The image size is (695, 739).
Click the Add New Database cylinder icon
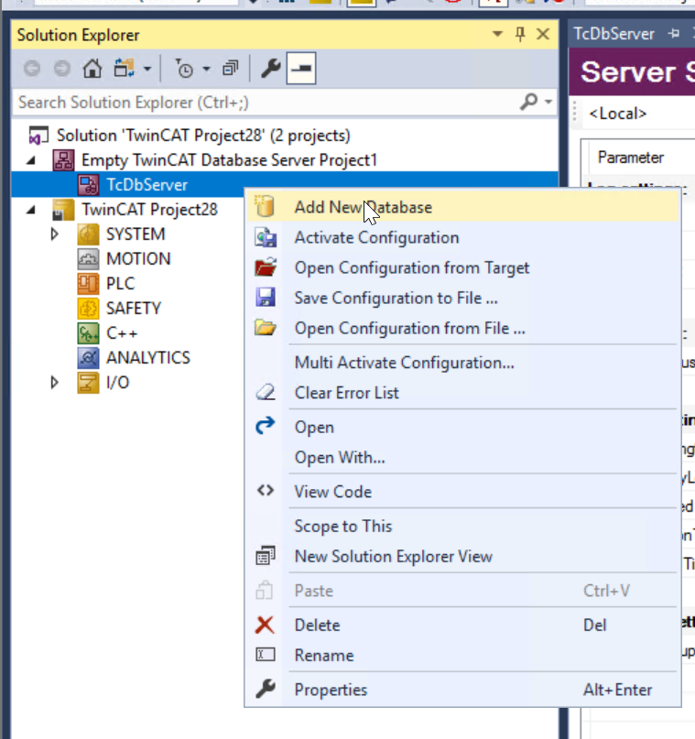[265, 206]
